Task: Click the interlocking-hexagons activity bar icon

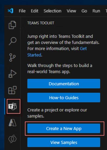Action: [12, 139]
